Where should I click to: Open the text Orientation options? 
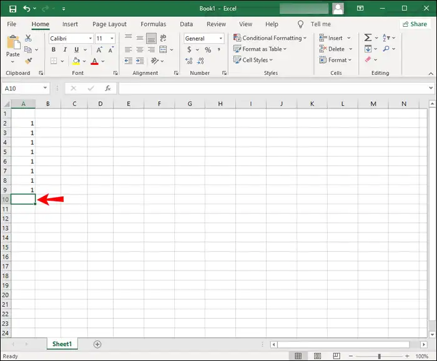click(x=154, y=60)
